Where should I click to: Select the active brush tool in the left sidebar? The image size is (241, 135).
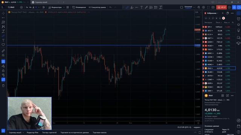pyautogui.click(x=3, y=36)
